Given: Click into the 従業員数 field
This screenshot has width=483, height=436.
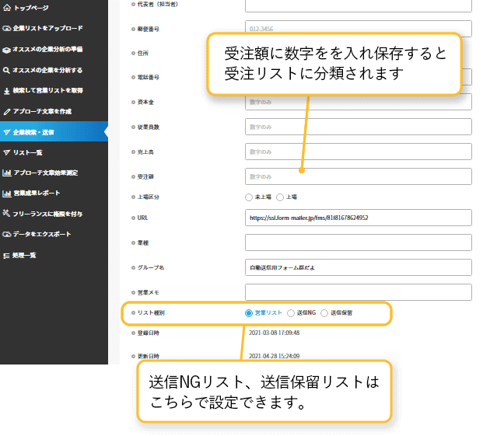Looking at the screenshot, I should [x=359, y=127].
